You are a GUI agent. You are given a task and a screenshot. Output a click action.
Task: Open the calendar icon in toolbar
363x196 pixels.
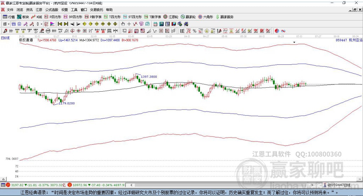click(155, 24)
